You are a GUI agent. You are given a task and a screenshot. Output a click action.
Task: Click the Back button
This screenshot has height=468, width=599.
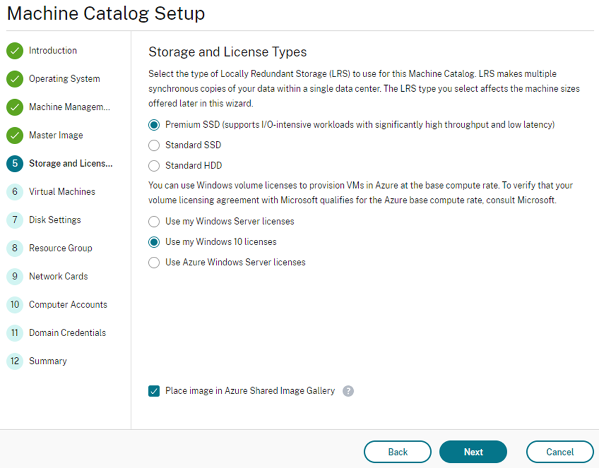[398, 452]
